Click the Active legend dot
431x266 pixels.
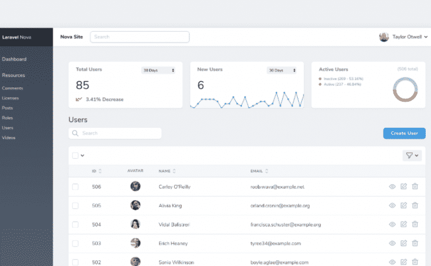[320, 84]
